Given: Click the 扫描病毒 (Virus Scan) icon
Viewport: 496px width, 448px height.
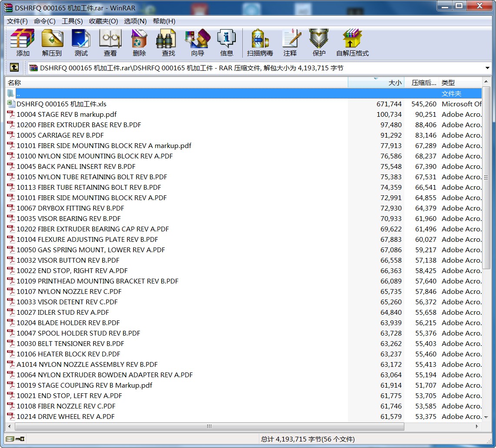Looking at the screenshot, I should click(260, 39).
